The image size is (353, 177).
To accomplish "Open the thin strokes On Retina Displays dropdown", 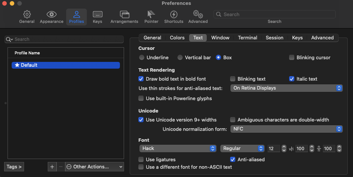I will 286,88.
